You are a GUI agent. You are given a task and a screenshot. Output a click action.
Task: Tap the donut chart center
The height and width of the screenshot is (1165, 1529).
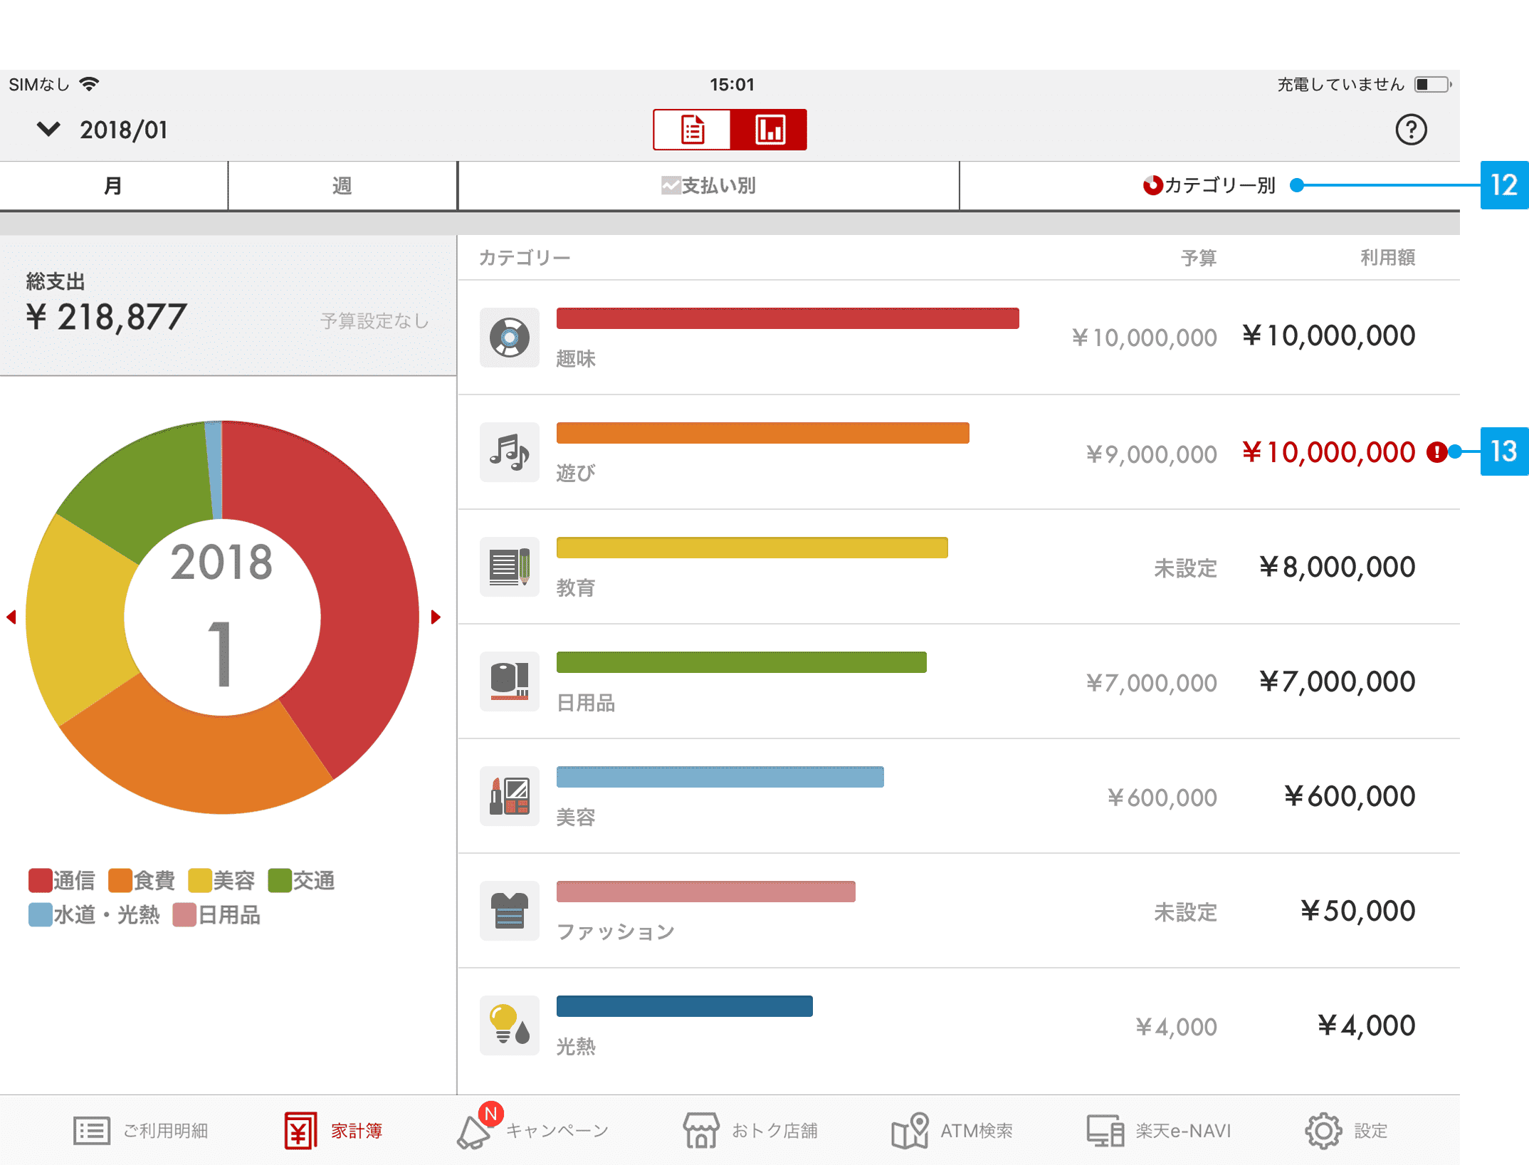[x=222, y=617]
